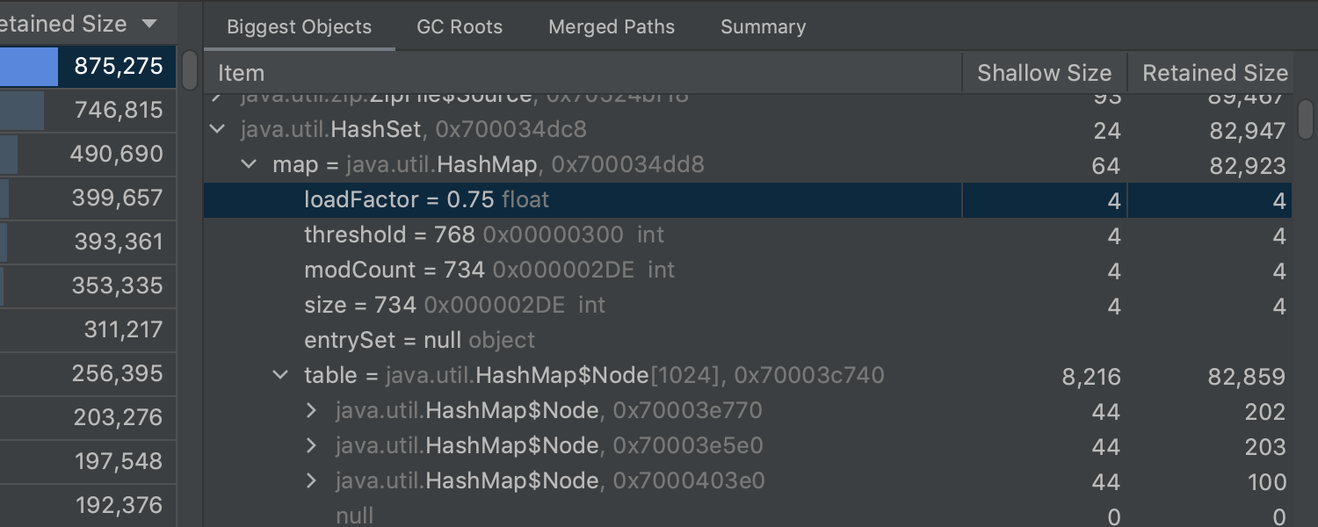1318x527 pixels.
Task: Collapse the java.util.HashSet node
Action: tap(217, 130)
